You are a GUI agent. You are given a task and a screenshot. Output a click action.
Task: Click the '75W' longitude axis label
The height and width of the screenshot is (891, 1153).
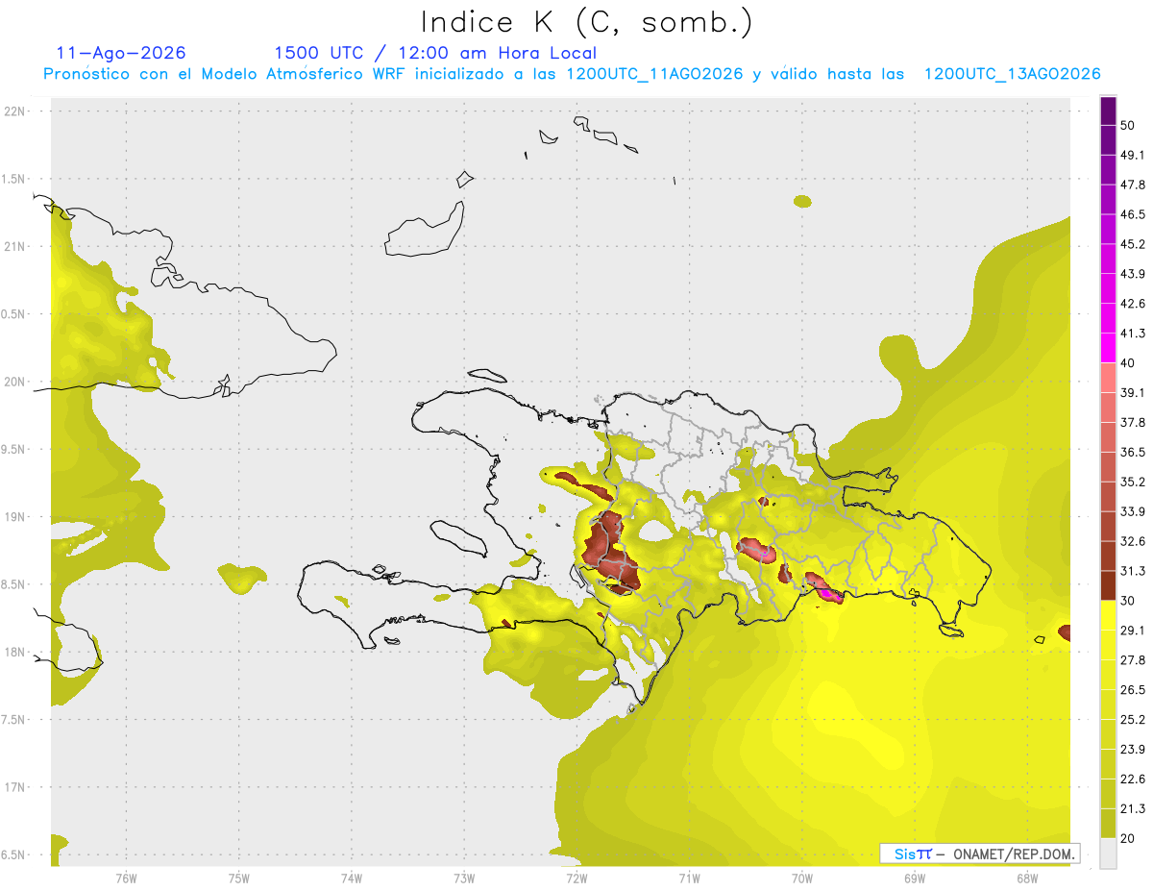(238, 879)
